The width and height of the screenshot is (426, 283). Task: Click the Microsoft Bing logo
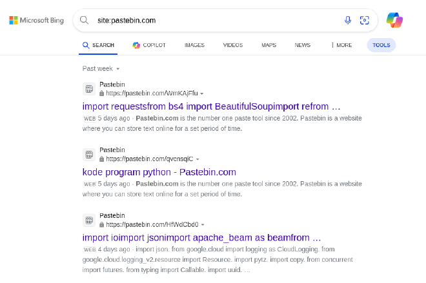[x=36, y=21]
